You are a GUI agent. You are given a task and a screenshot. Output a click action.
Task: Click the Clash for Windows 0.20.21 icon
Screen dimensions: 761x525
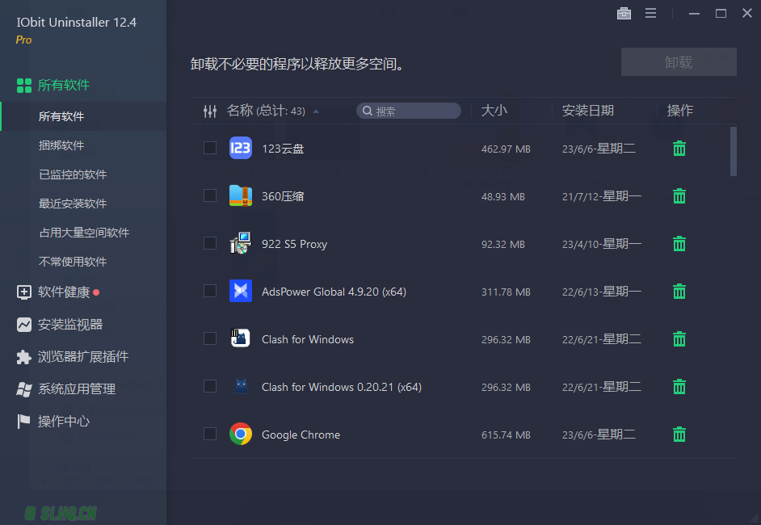pyautogui.click(x=241, y=386)
